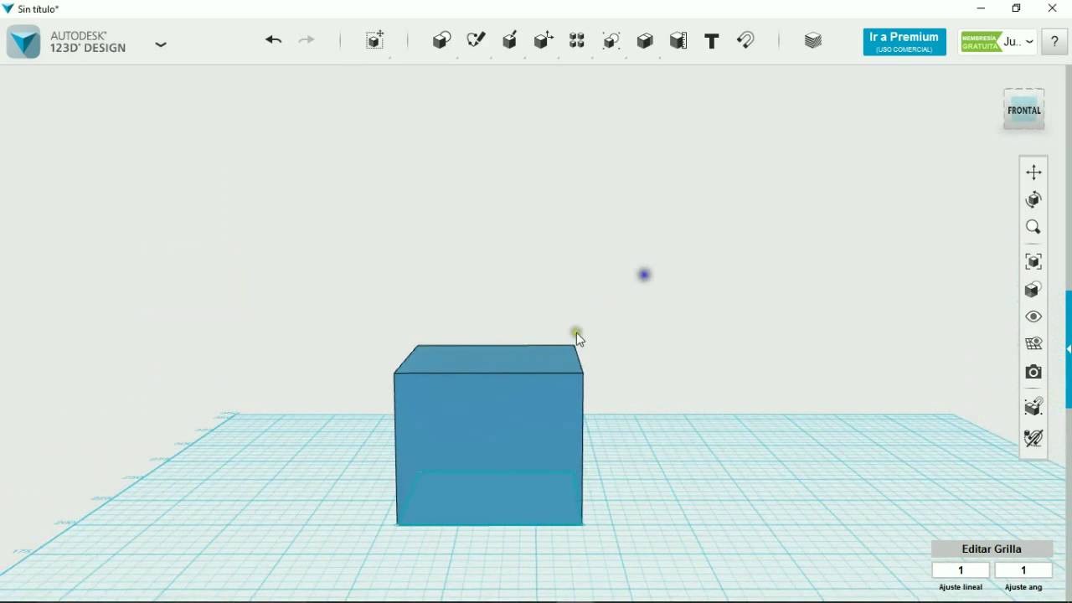Undo the last action
Image resolution: width=1072 pixels, height=603 pixels.
(x=273, y=40)
